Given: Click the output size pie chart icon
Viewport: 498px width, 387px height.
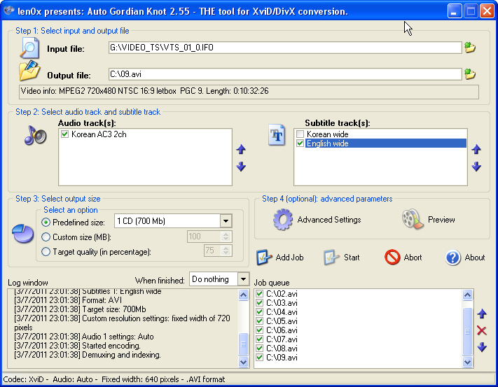Looking at the screenshot, I should coord(23,234).
